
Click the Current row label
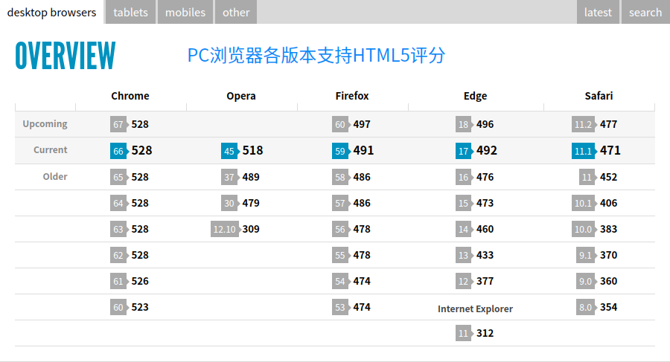[51, 150]
